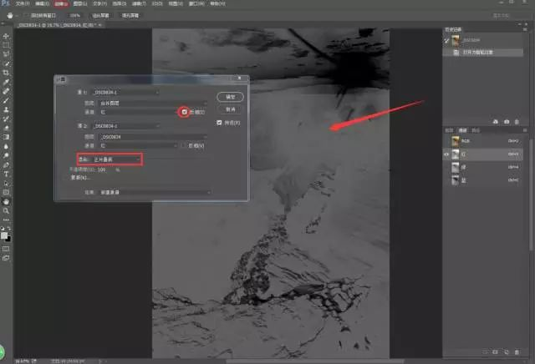Viewport: 535px width, 364px height.
Task: Toggle the 反相 checkbox for source 1
Action: [185, 111]
